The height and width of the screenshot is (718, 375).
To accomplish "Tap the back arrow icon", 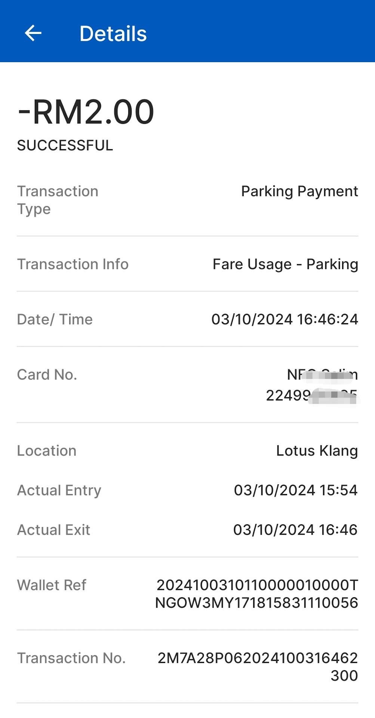I will (x=33, y=33).
